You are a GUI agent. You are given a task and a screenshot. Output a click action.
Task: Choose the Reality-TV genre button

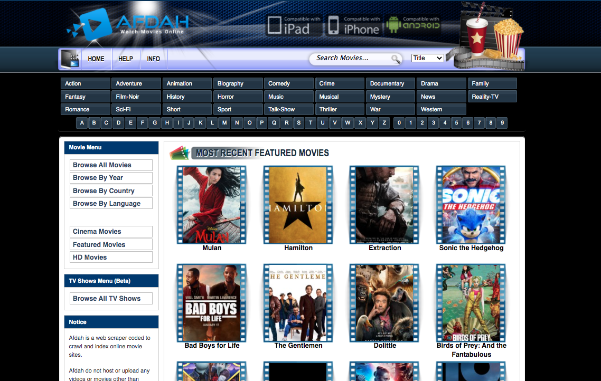tap(492, 97)
